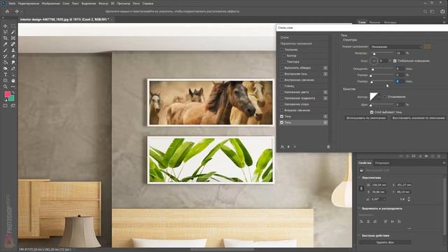Select the Magic Wand tool
The width and height of the screenshot is (448, 252).
[13, 32]
